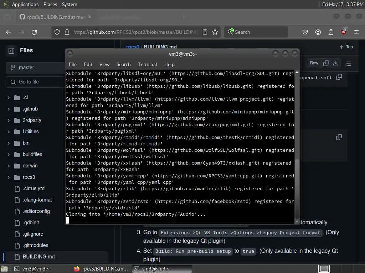Image resolution: width=365 pixels, height=273 pixels.
Task: Copy raw file contents icon
Action: [x=326, y=63]
